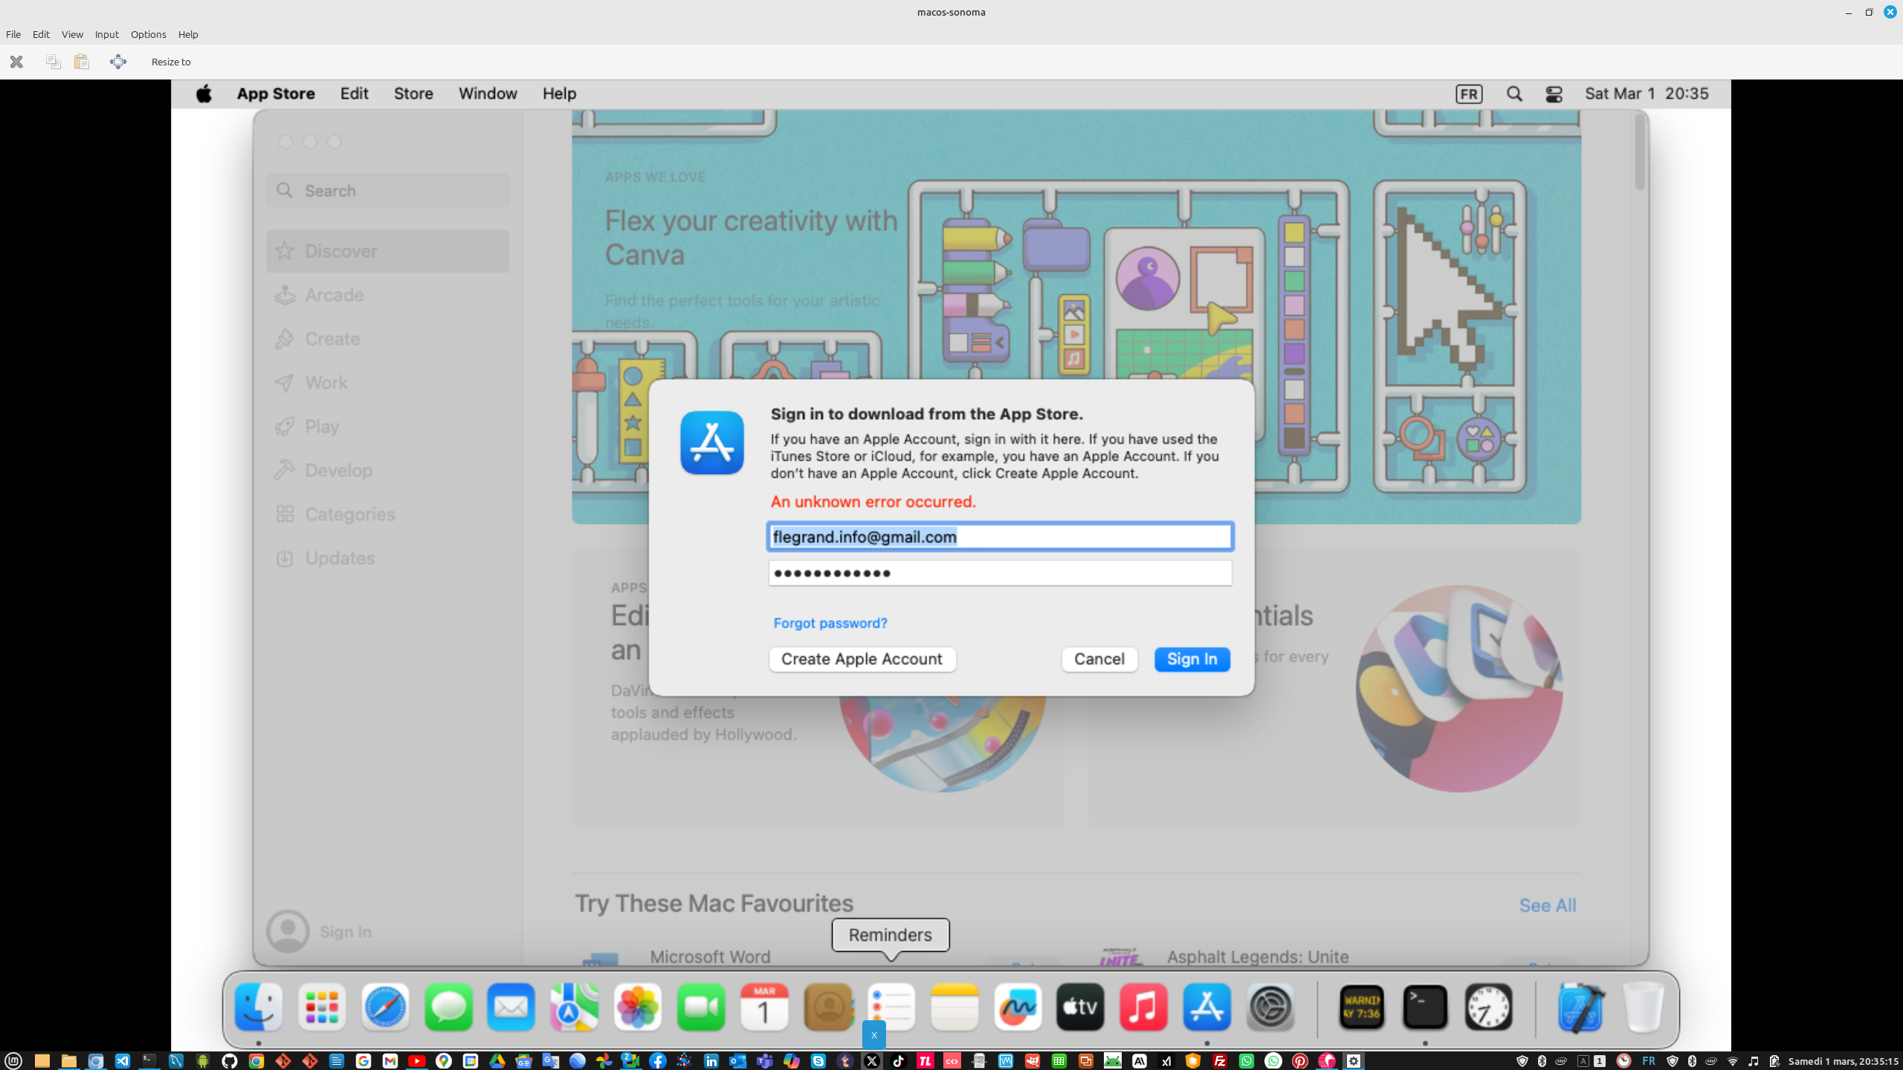1903x1070 pixels.
Task: Click the blue Sign In button
Action: [x=1192, y=659]
